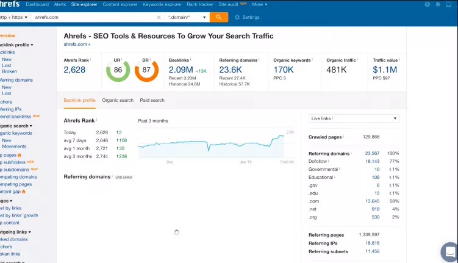
Task: Clear the URL field with the X icon
Action: point(159,17)
